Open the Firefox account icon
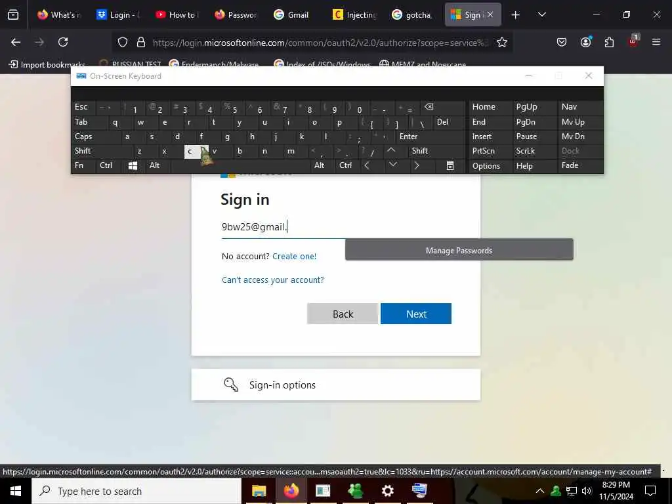 pyautogui.click(x=585, y=42)
